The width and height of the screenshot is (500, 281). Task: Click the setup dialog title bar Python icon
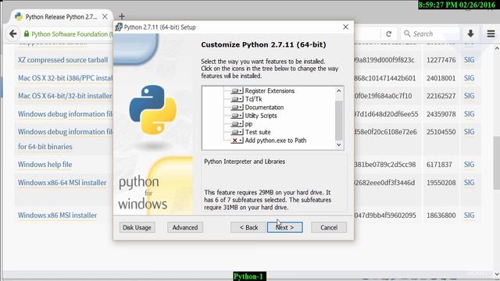[119, 27]
